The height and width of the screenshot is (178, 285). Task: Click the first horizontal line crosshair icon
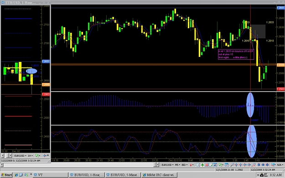point(245,165)
